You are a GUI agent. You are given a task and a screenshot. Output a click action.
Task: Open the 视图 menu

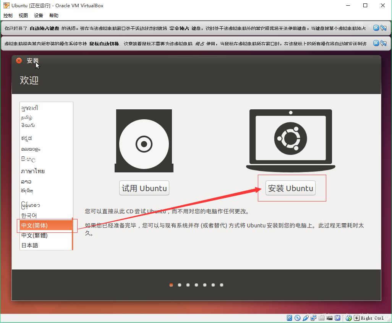pyautogui.click(x=23, y=16)
